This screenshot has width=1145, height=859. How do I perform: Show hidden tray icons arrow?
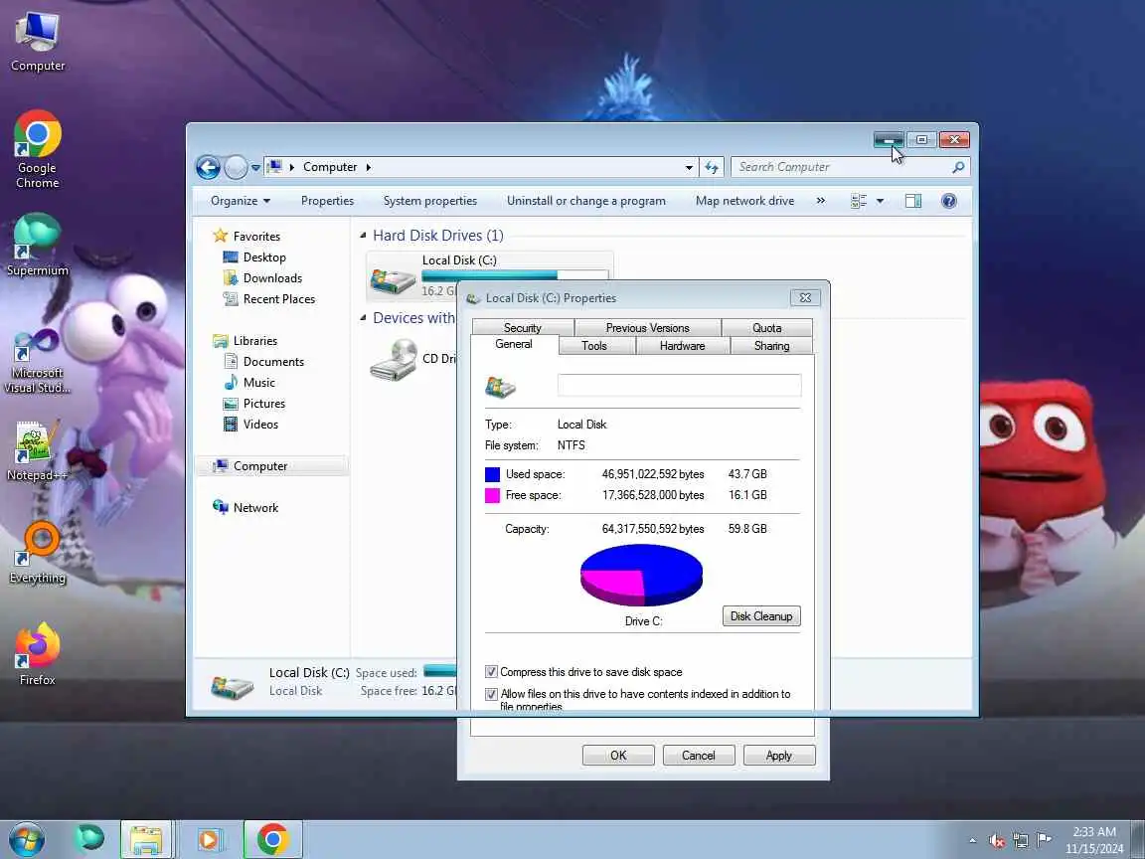(x=972, y=841)
